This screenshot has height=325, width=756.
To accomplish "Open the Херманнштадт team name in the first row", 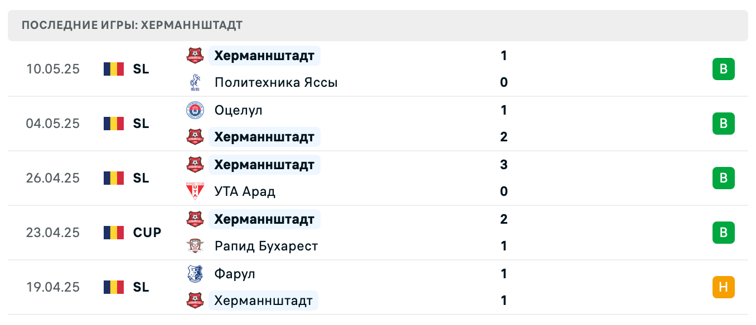I will pyautogui.click(x=264, y=56).
